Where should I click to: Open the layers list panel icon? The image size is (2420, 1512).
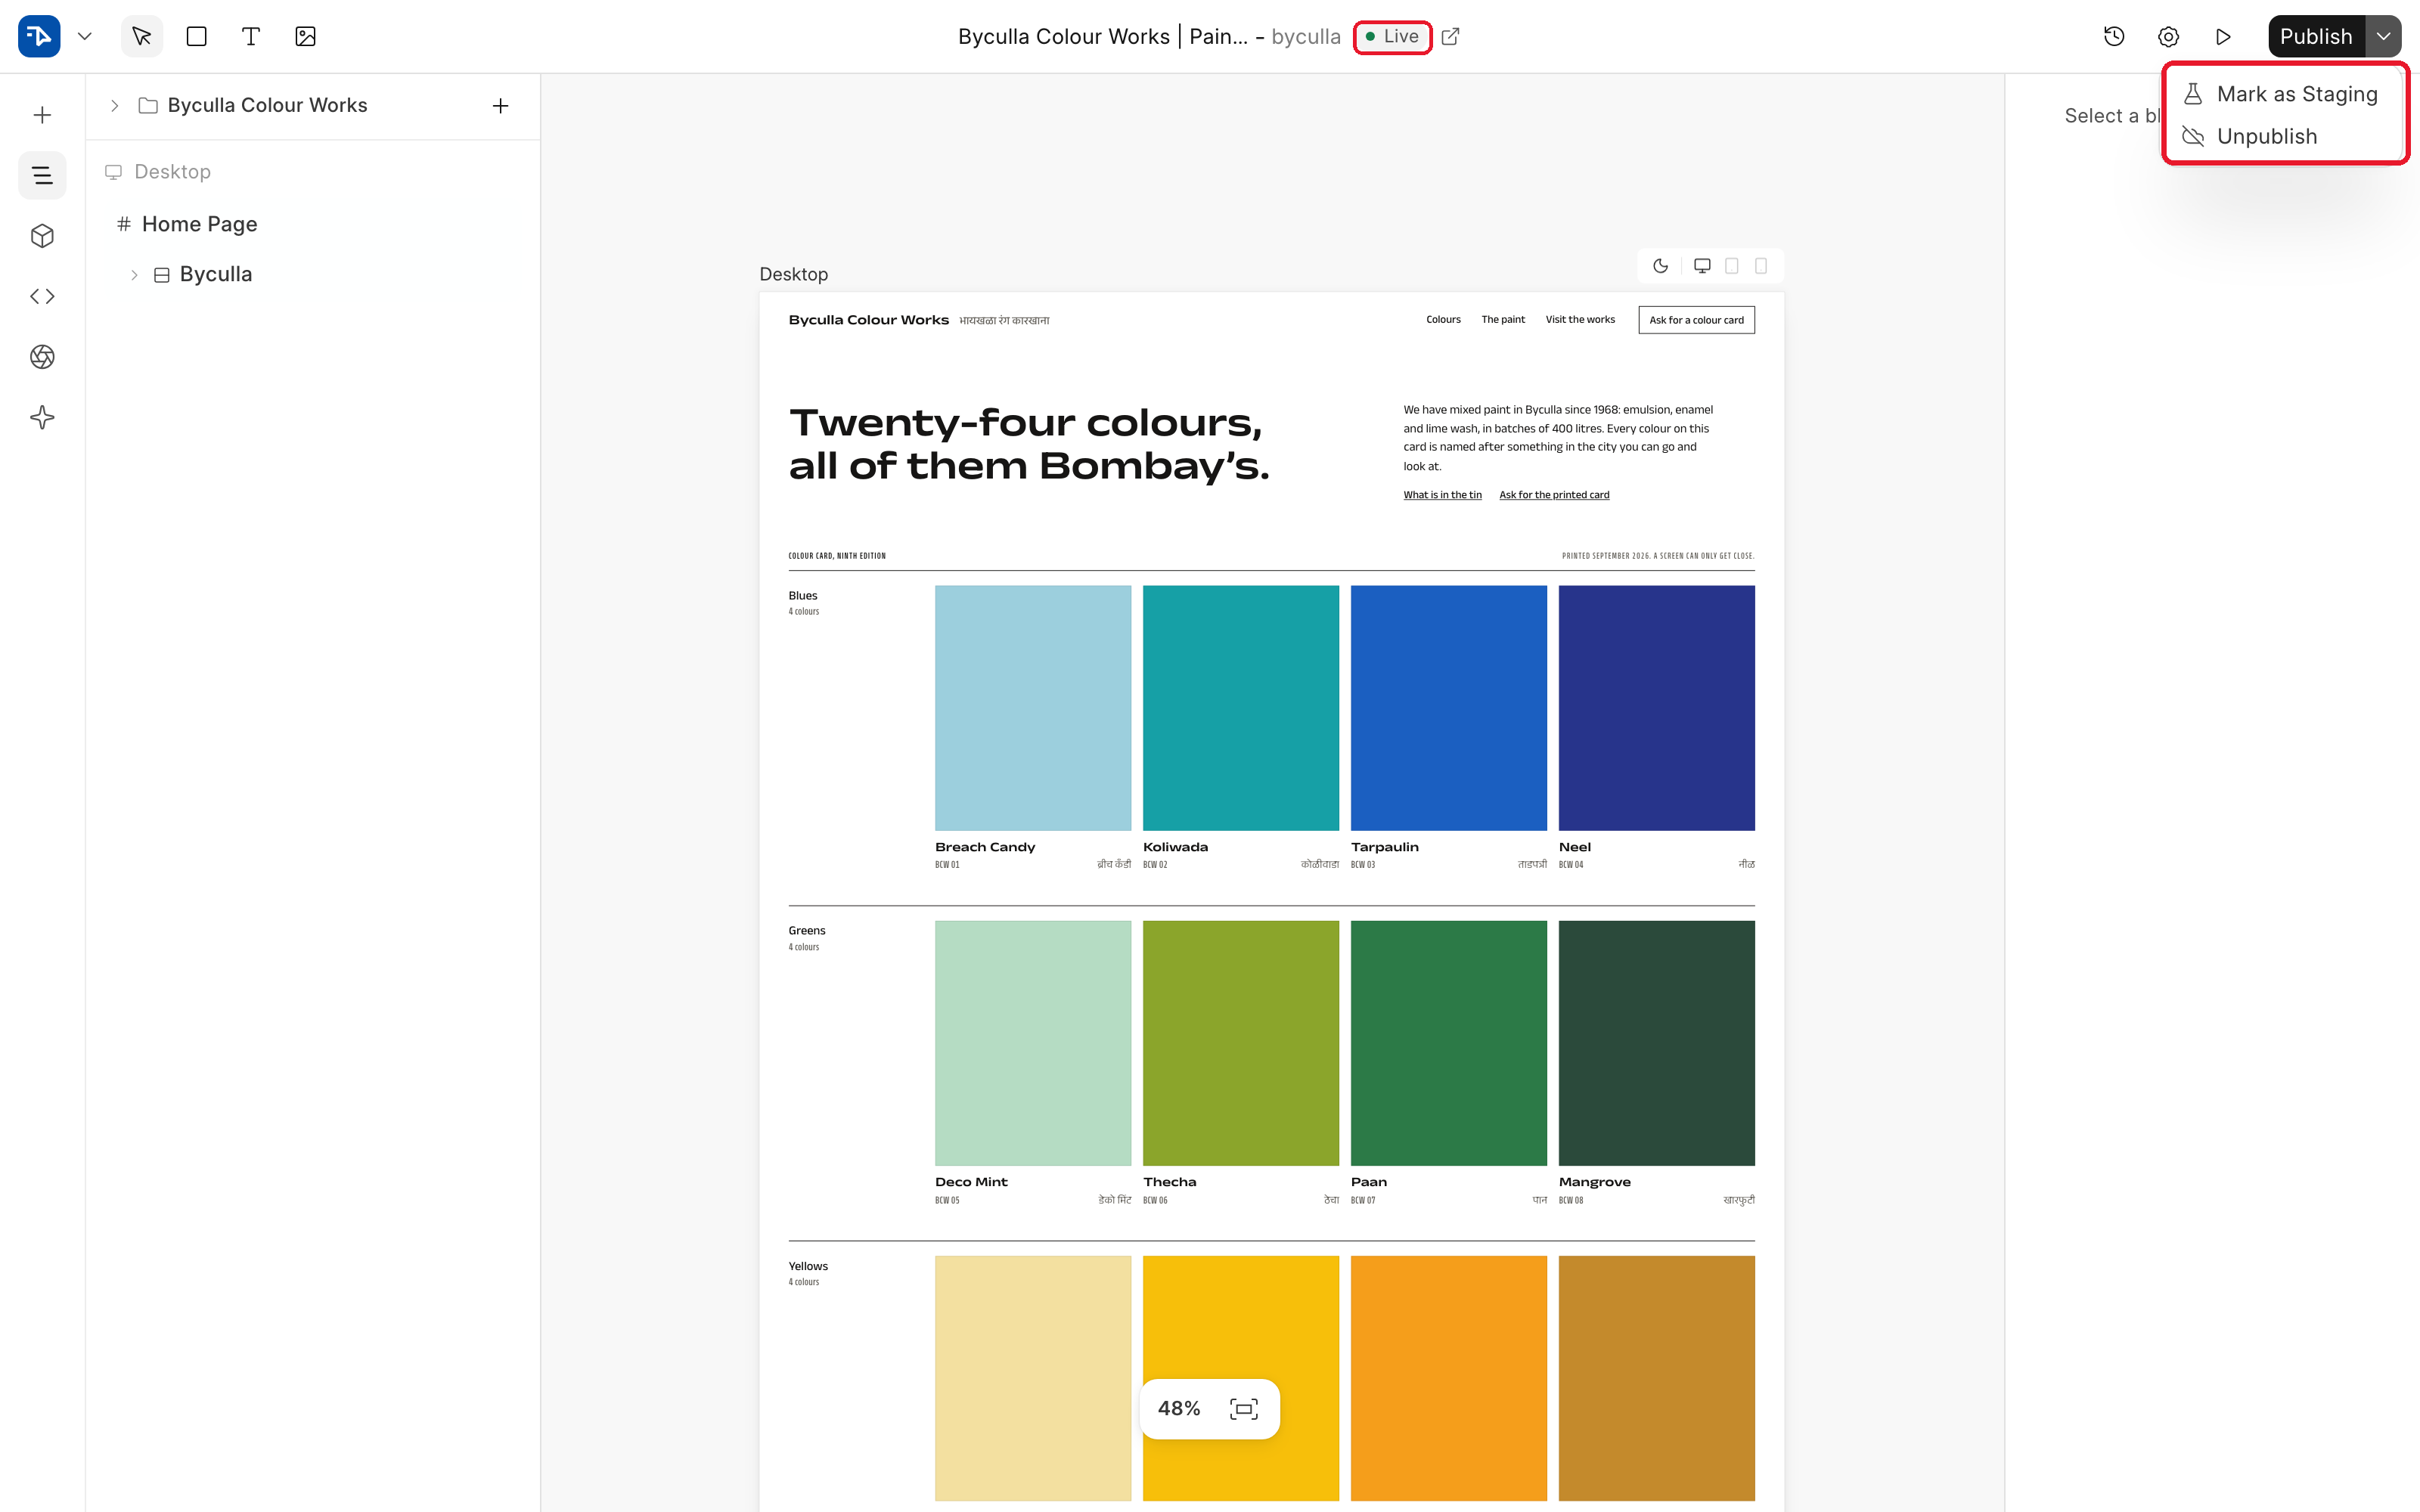pos(42,176)
